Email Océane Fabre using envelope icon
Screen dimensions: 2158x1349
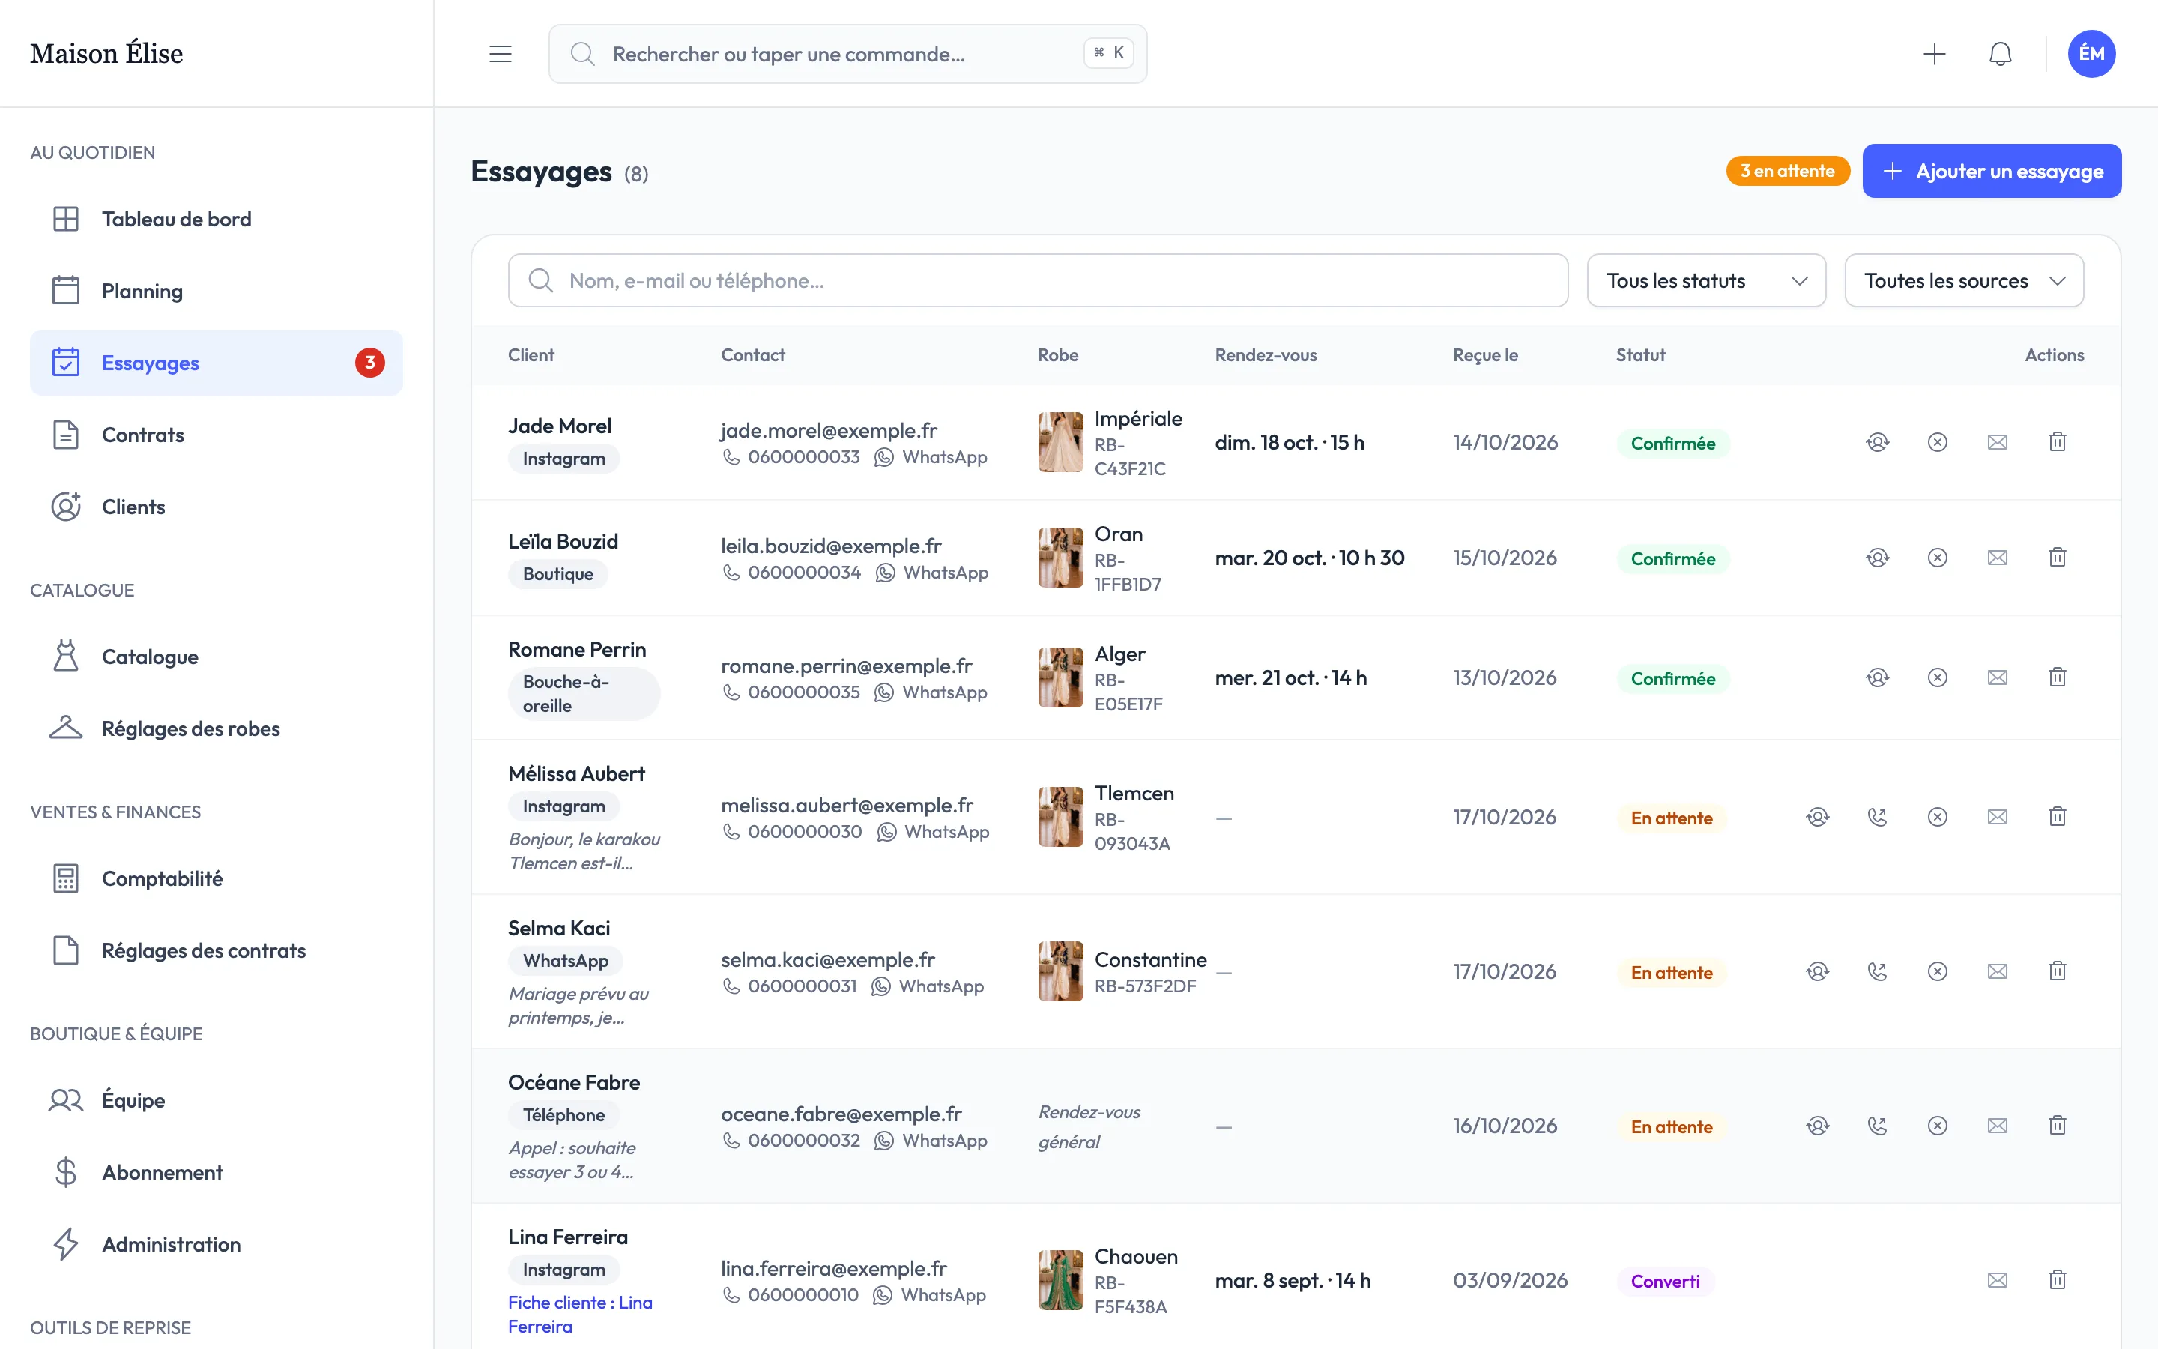pos(1997,1125)
